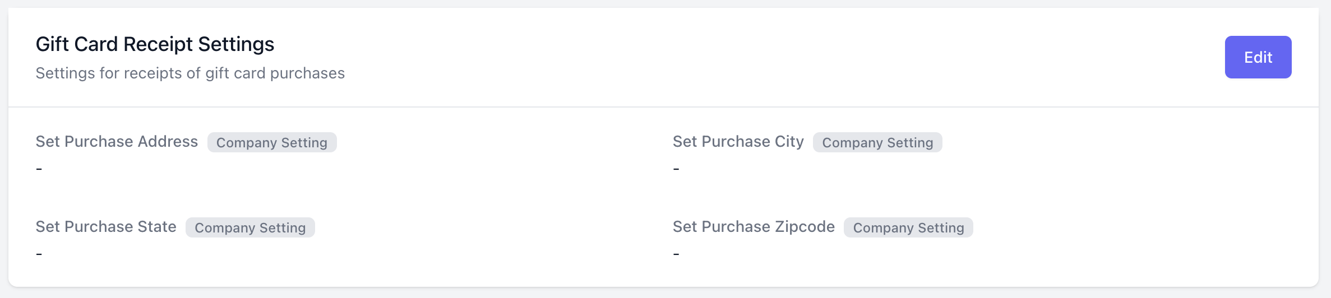The width and height of the screenshot is (1331, 298).
Task: Click the Set Purchase Address label
Action: click(x=117, y=142)
